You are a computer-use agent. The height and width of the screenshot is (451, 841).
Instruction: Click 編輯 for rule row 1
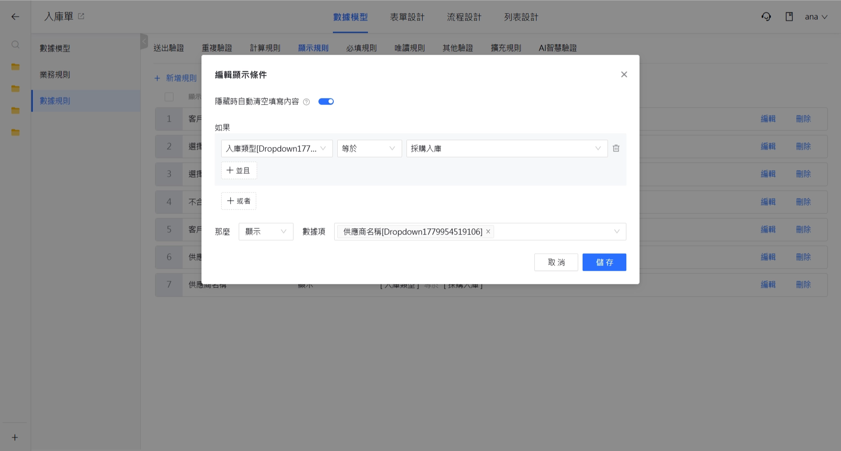tap(768, 119)
